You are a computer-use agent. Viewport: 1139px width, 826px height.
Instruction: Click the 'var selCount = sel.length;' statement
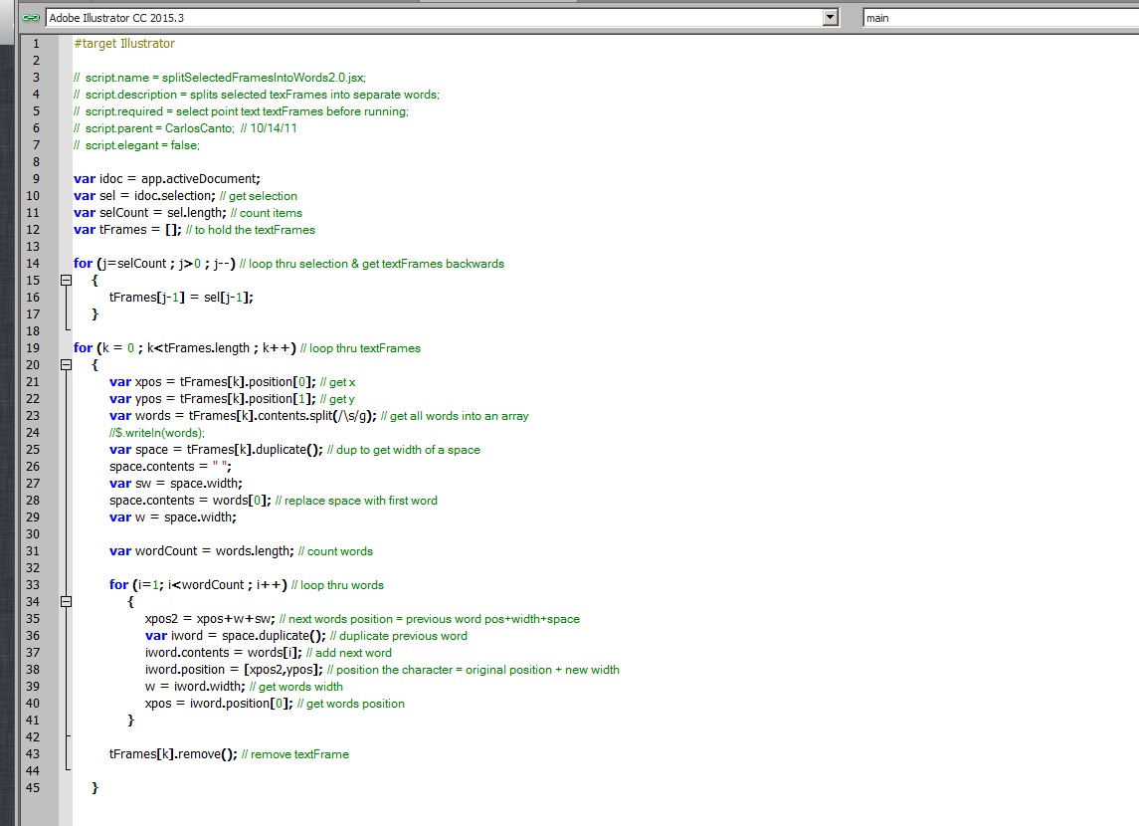coord(149,213)
